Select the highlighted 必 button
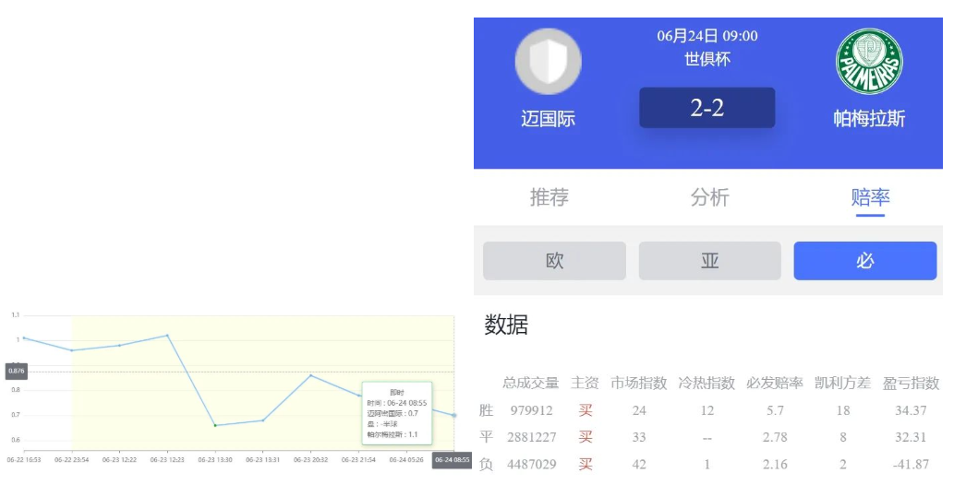Screen dimensions: 954x485 [864, 261]
